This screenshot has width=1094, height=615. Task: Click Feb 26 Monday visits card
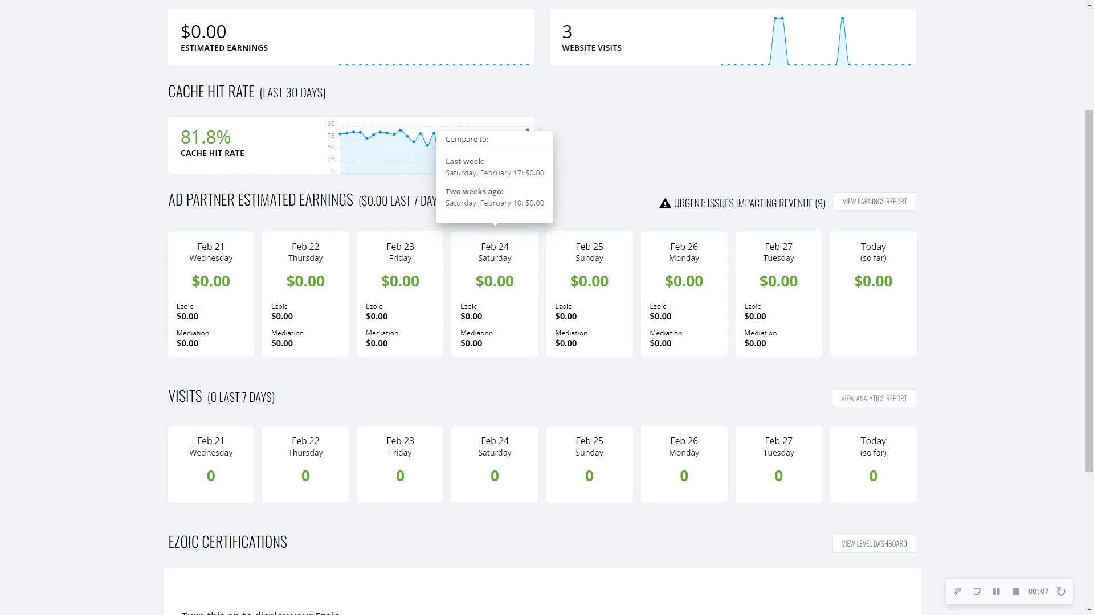coord(684,464)
